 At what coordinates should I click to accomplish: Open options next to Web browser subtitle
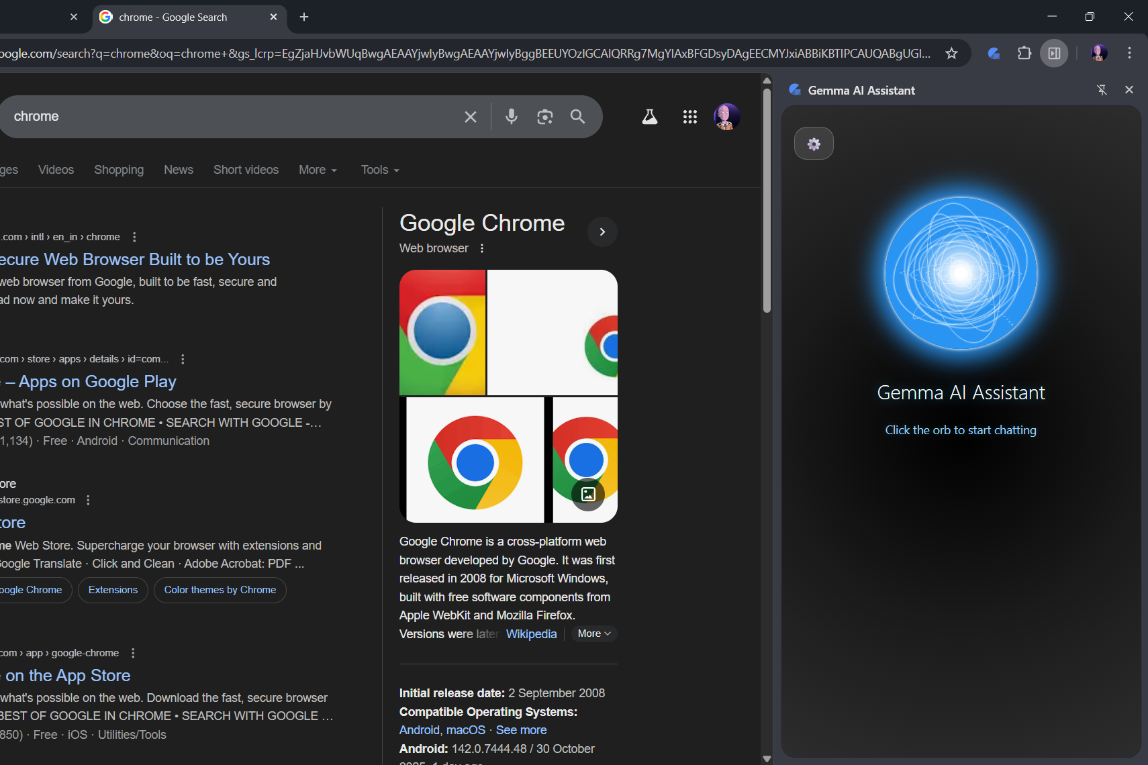(x=482, y=248)
